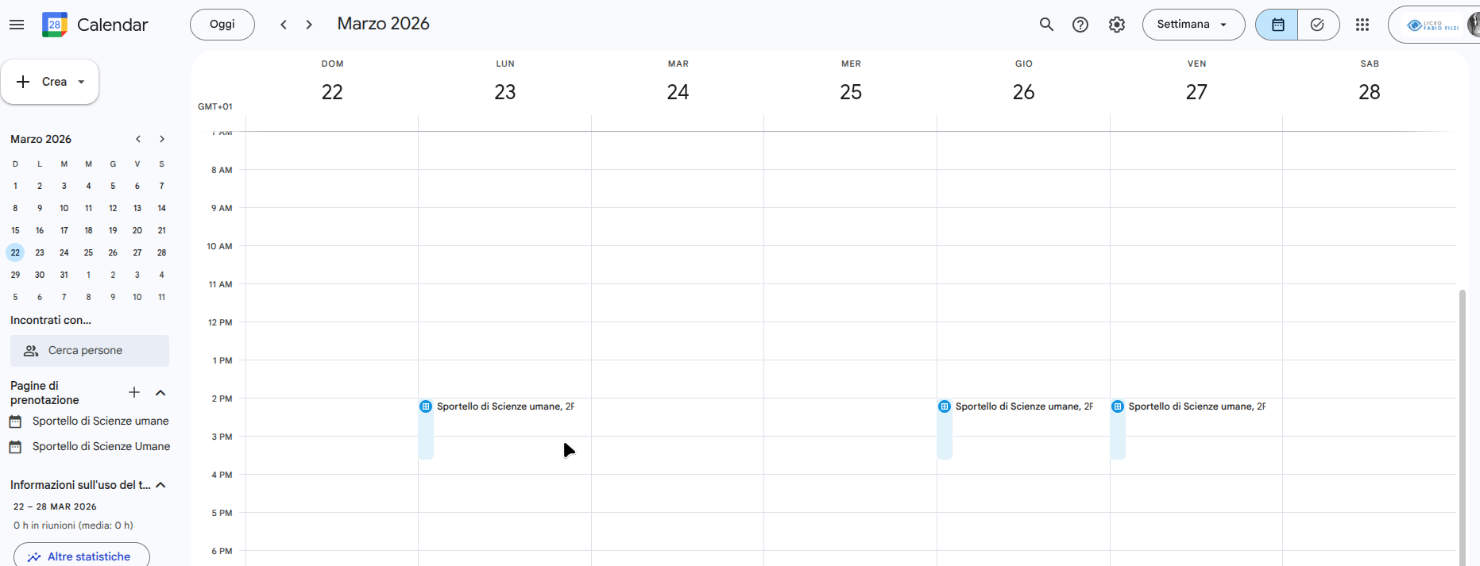Screen dimensions: 1480x566
Task: Open the settings gear menu
Action: tap(1117, 25)
